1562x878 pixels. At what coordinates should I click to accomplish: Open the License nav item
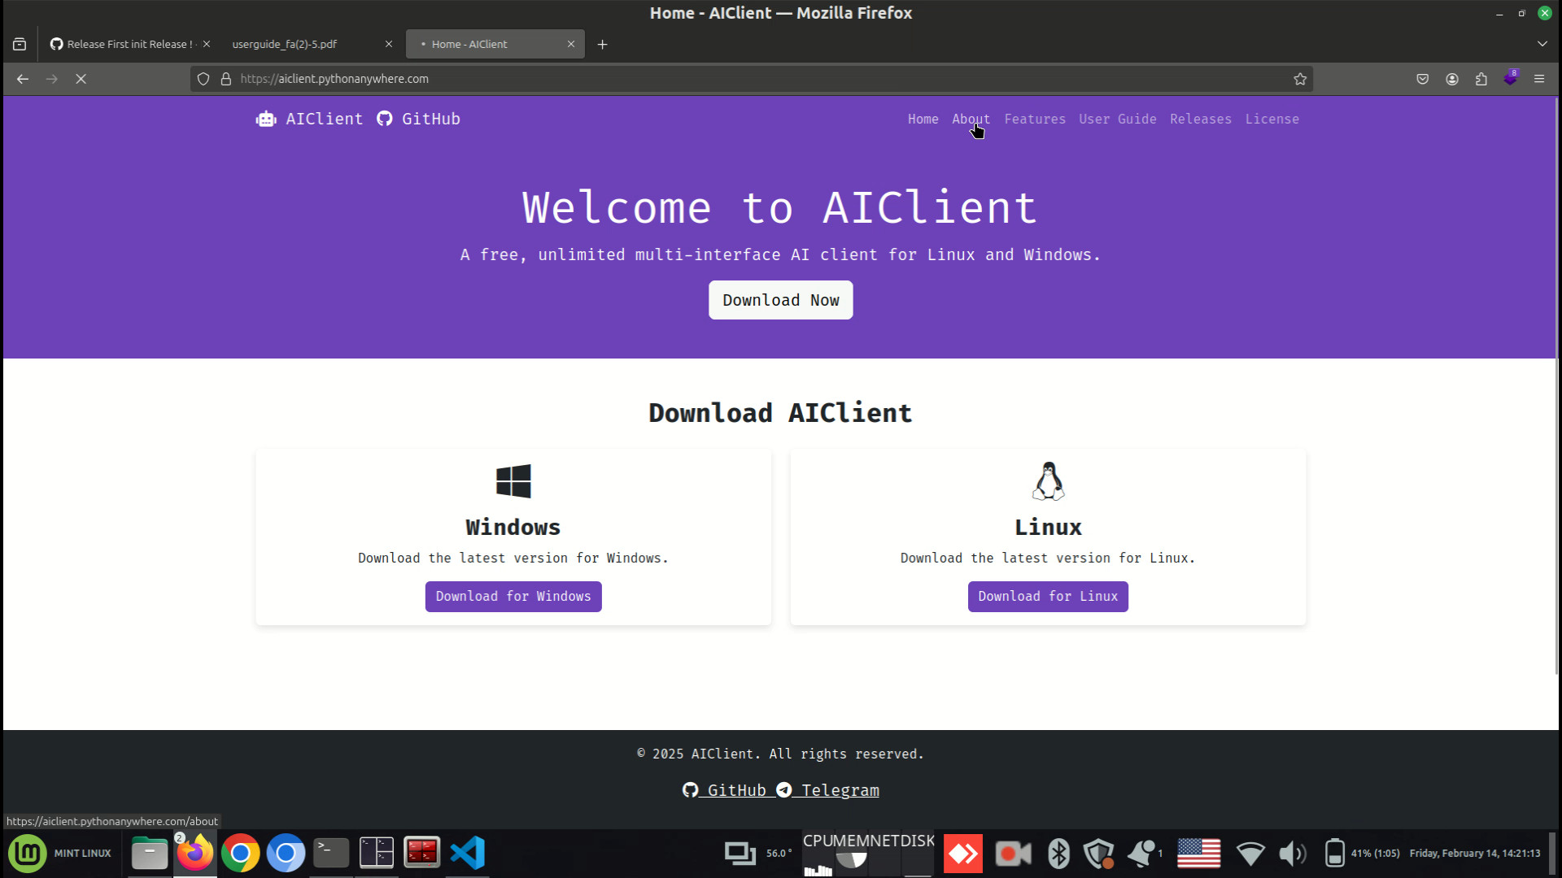[1272, 120]
